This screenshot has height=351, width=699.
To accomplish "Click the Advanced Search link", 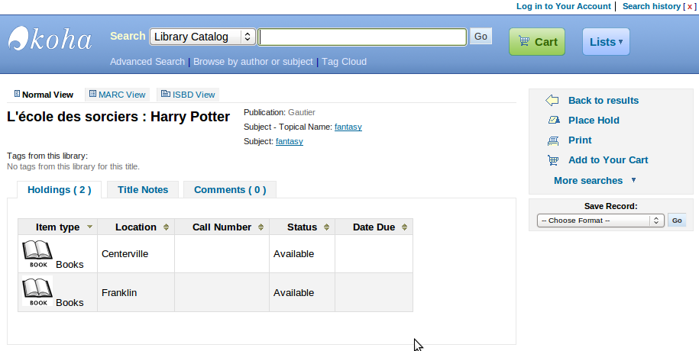I will (147, 62).
